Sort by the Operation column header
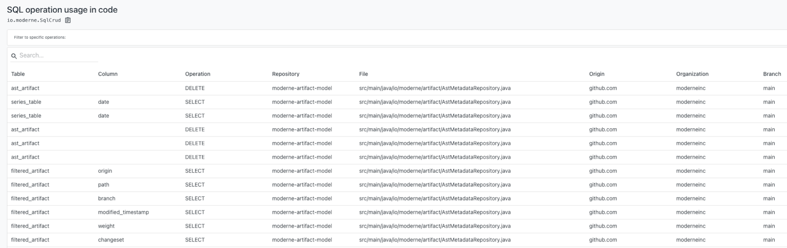This screenshot has height=248, width=787. (198, 74)
